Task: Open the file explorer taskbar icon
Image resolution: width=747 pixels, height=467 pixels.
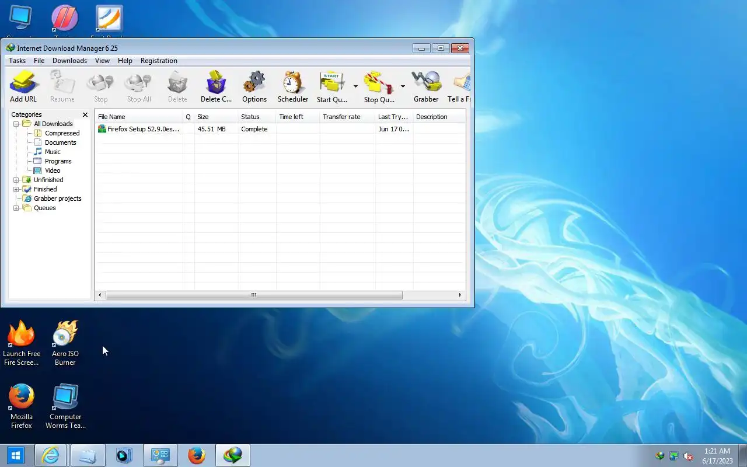Action: (88, 455)
